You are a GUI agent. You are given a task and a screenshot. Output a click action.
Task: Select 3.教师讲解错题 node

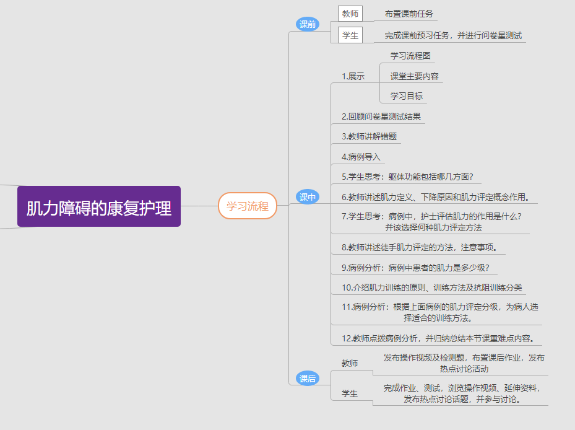pos(370,136)
